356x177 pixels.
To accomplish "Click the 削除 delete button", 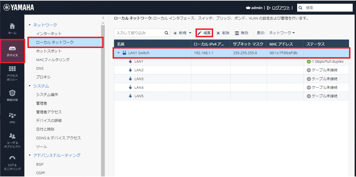I will pos(223,33).
